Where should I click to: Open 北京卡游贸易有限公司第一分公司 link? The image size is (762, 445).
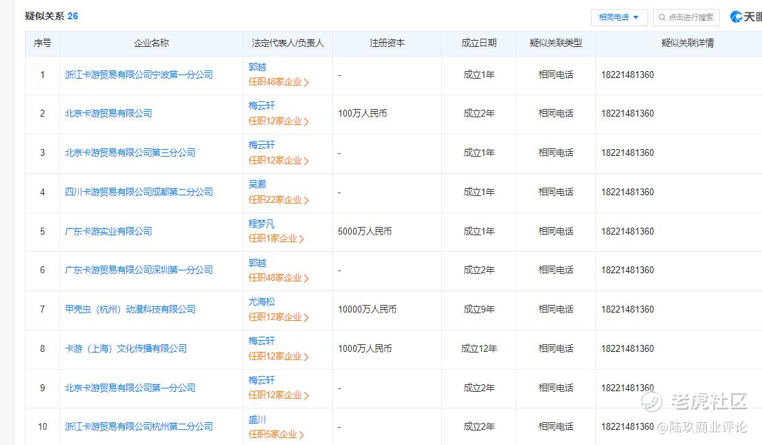coord(130,388)
